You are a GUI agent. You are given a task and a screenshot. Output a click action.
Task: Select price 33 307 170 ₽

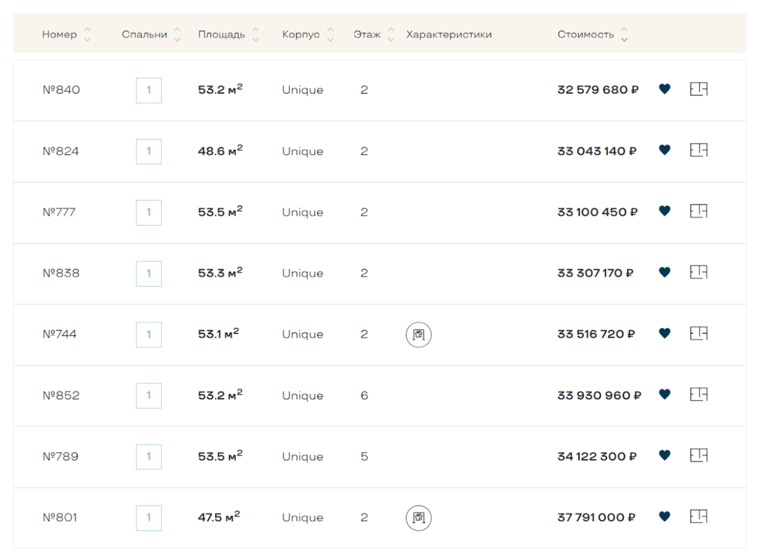[595, 273]
